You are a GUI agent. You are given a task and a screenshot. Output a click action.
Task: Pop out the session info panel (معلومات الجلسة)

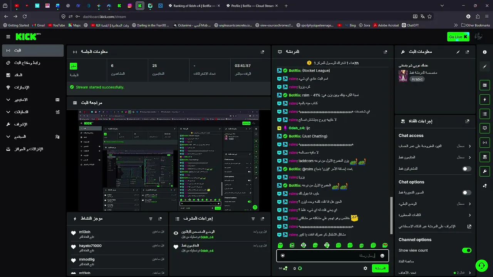(x=262, y=52)
